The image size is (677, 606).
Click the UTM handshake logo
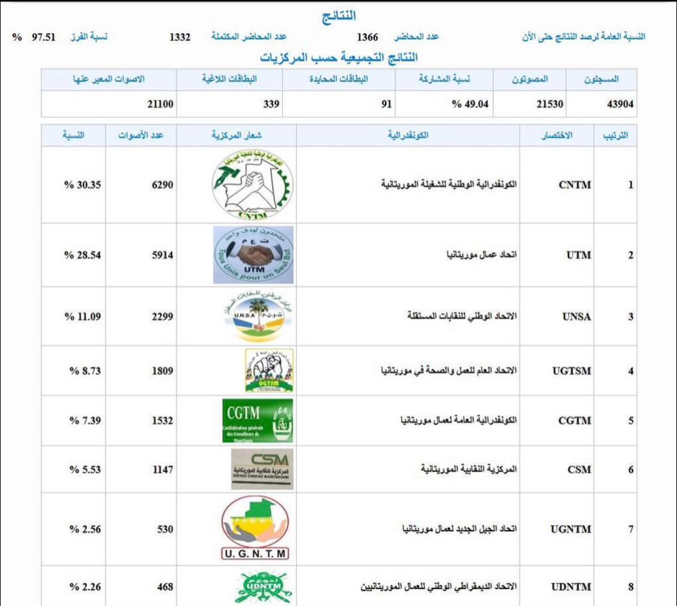pos(253,255)
